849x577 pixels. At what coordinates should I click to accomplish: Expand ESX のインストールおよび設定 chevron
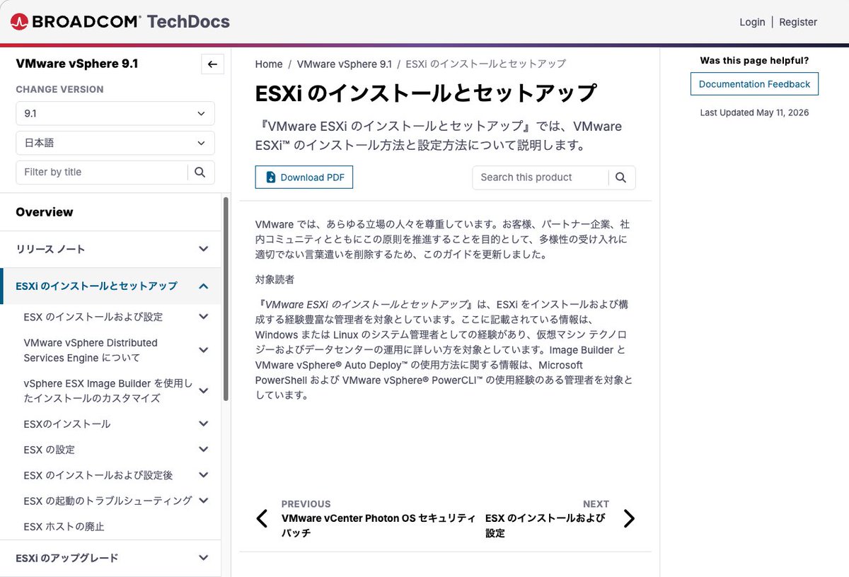tap(204, 317)
